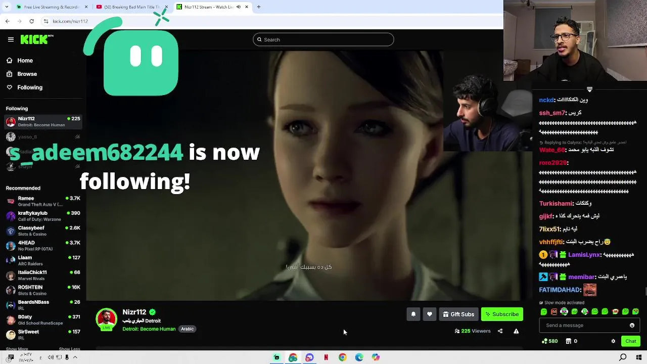The width and height of the screenshot is (647, 364).
Task: Open the Kick hamburger menu
Action: (11, 39)
